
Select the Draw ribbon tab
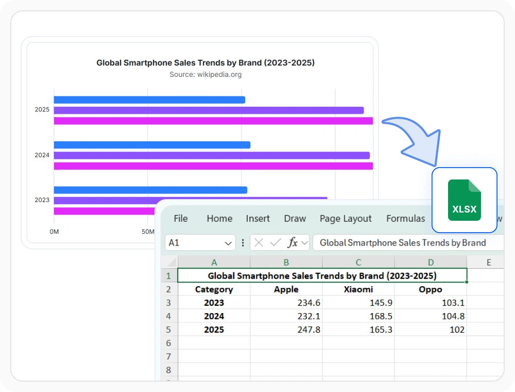tap(295, 218)
